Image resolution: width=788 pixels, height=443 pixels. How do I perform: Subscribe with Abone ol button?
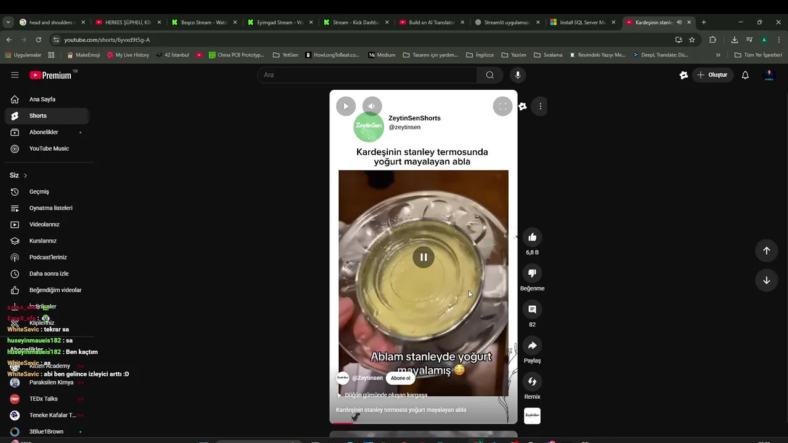pos(400,378)
